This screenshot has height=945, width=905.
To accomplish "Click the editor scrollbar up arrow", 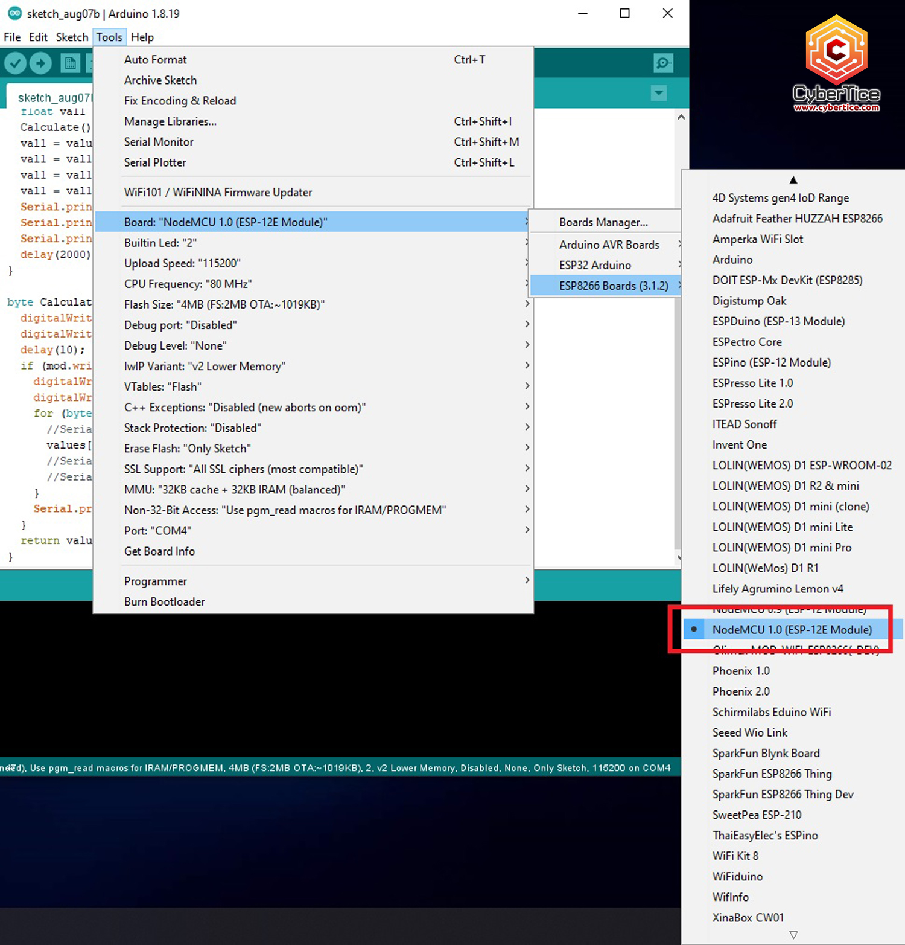I will (x=681, y=117).
